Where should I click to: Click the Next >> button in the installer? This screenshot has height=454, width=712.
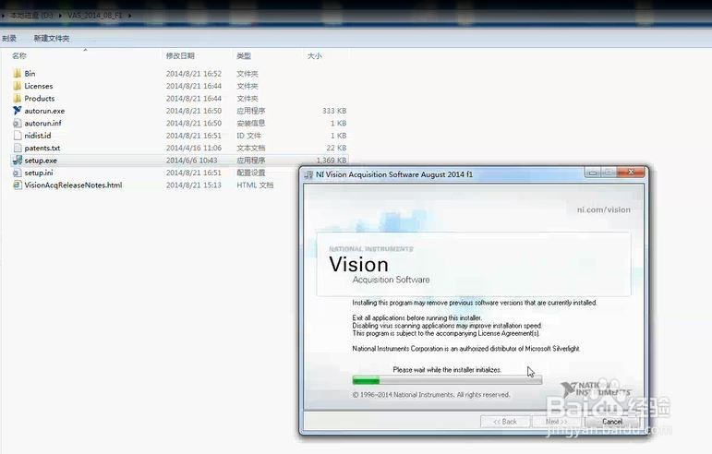557,422
